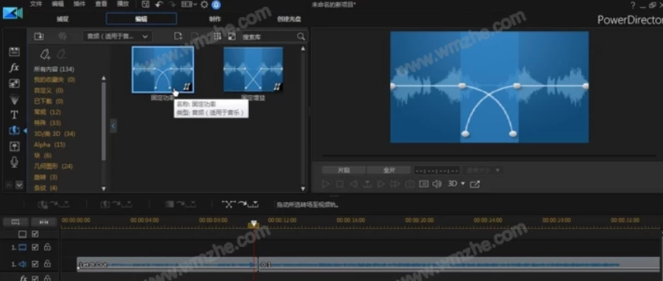This screenshot has width=663, height=281.
Task: Toggle the audio track 1 checkbox
Action: click(x=35, y=264)
